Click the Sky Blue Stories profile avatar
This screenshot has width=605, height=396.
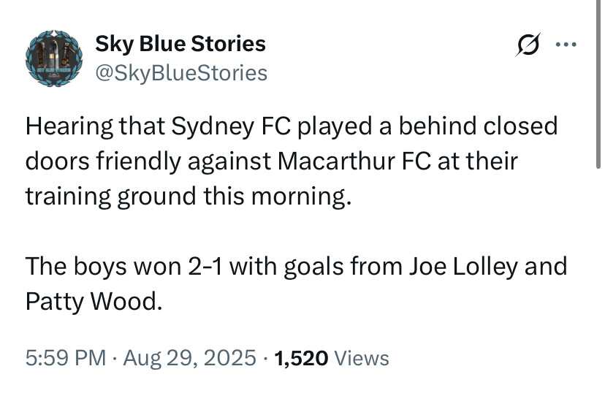point(53,58)
